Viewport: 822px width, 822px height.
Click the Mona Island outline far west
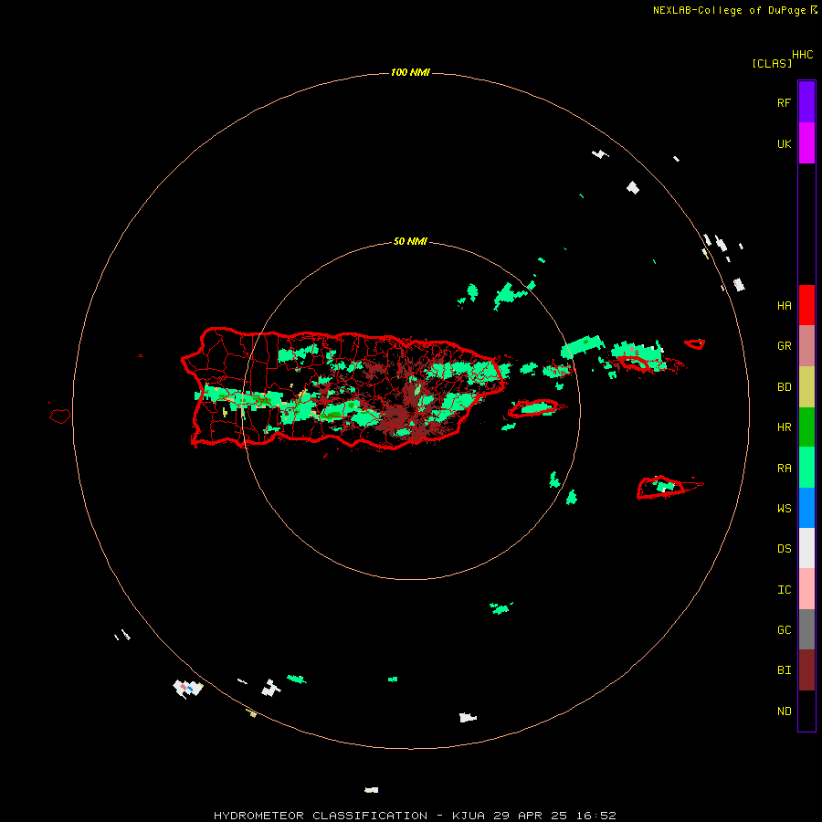click(x=59, y=416)
